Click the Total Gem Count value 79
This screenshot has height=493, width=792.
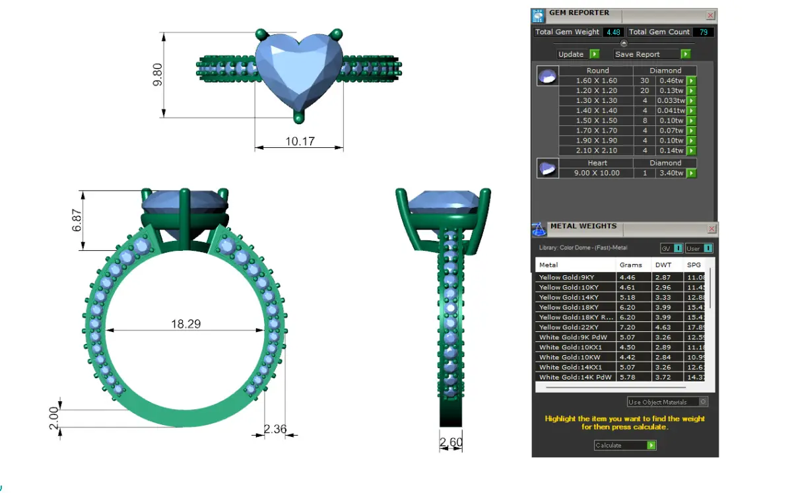pos(704,32)
